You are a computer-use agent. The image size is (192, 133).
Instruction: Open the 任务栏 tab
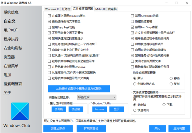pos(66,9)
